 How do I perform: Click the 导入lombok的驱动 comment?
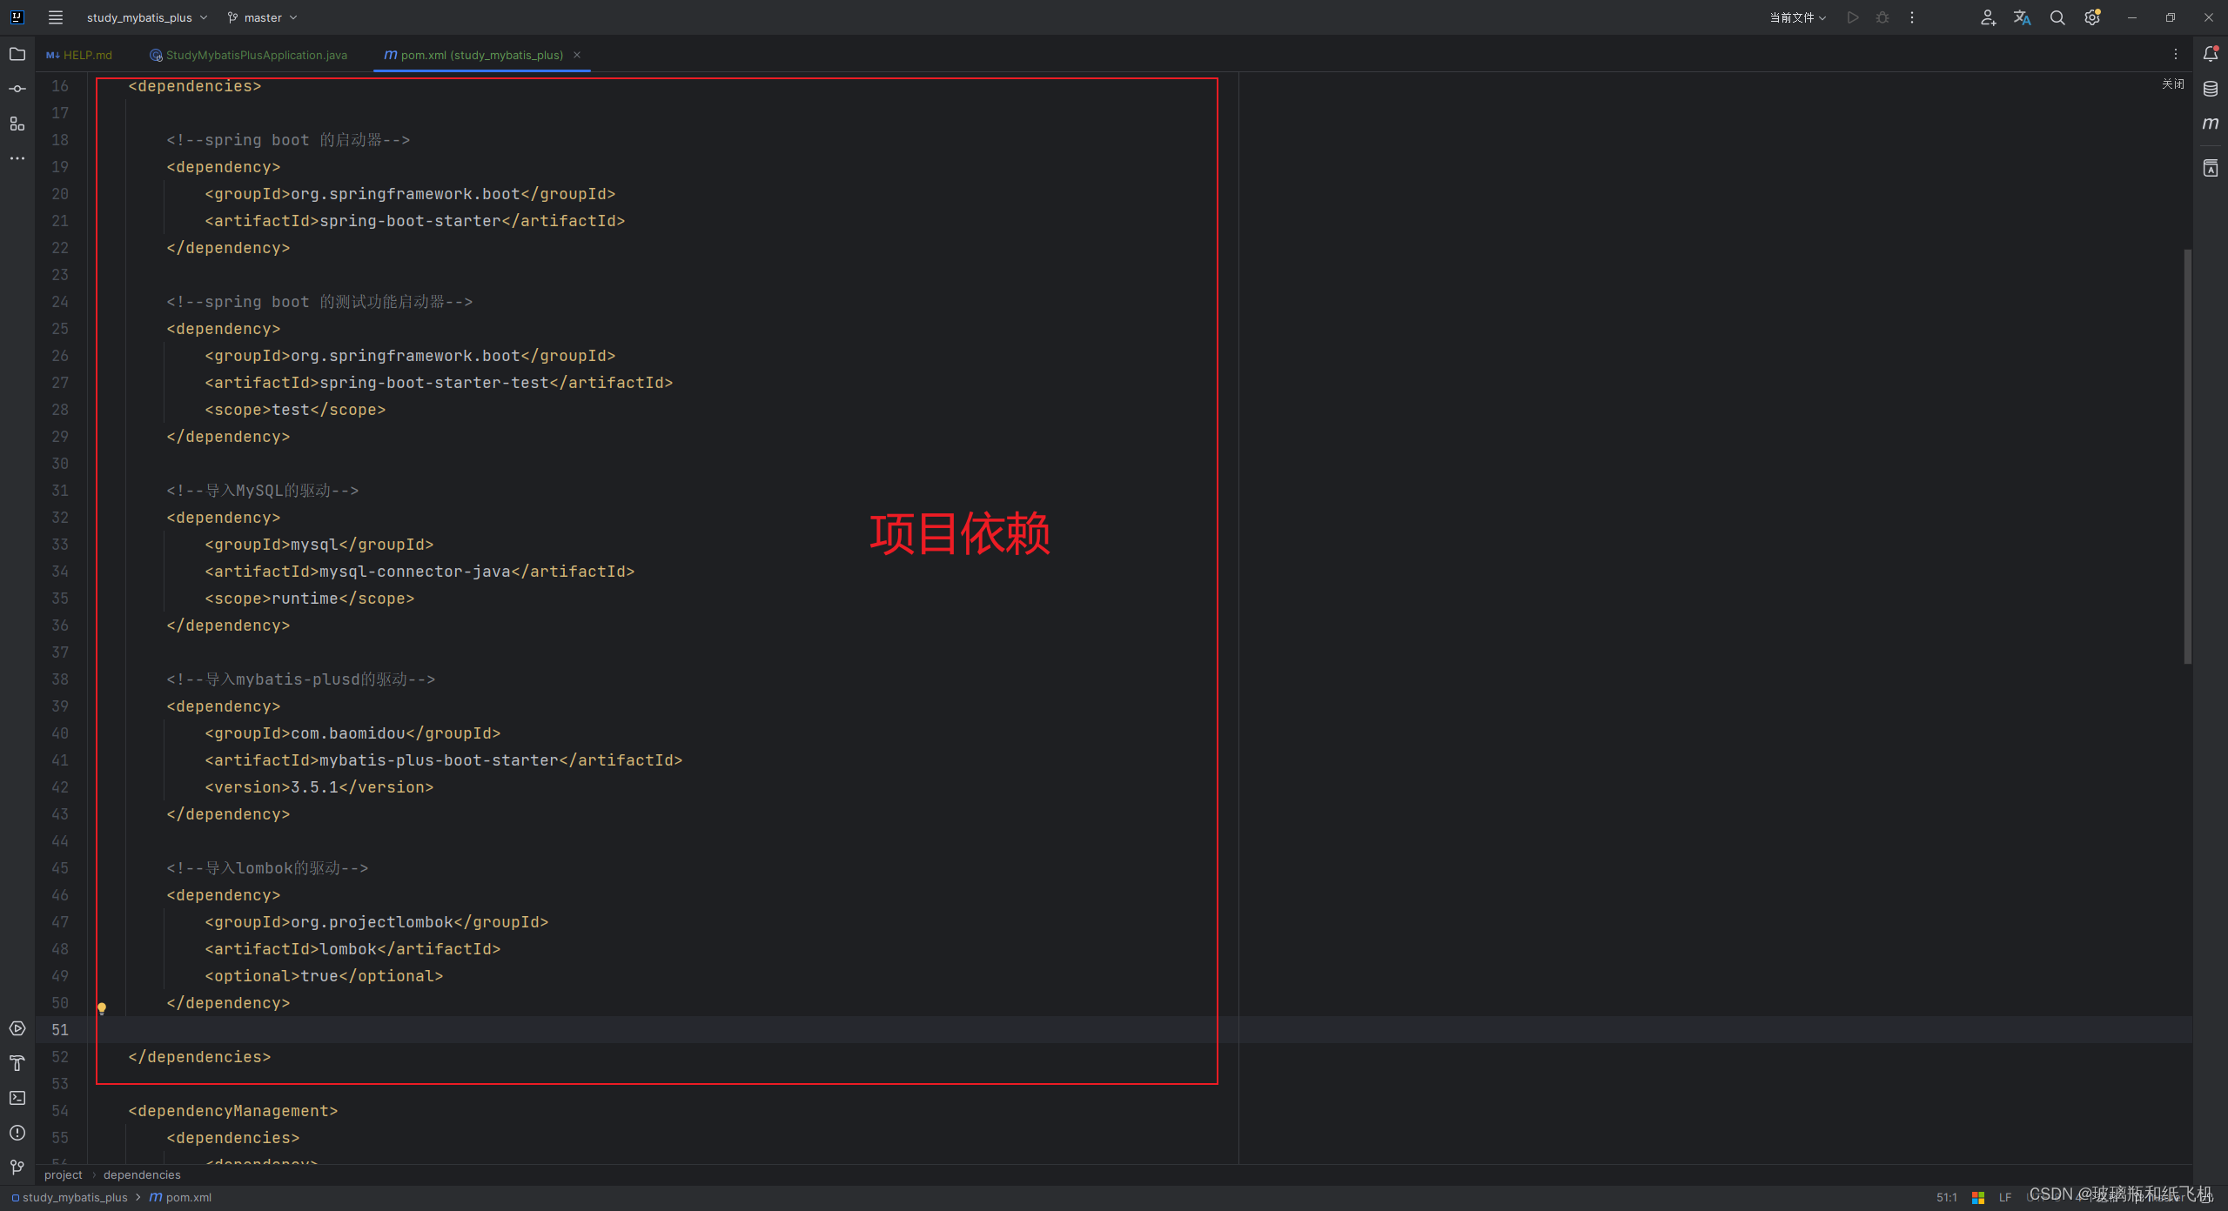click(x=267, y=868)
